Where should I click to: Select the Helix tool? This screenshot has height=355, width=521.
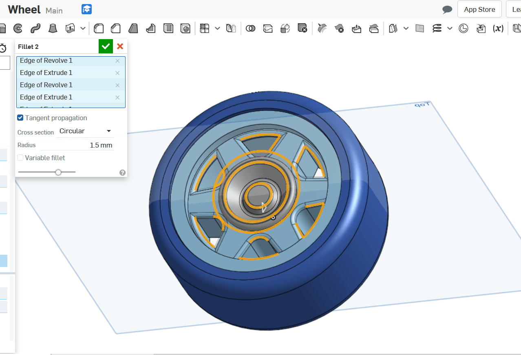tap(437, 28)
